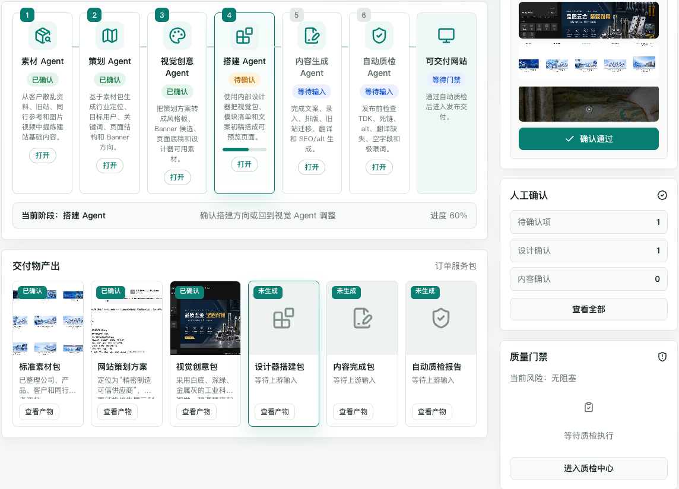This screenshot has height=489, width=679.
Task: Click the shield icon in 自动质检报告 card
Action: 441,318
